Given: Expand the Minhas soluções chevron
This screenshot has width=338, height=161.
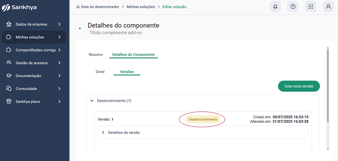Looking at the screenshot, I should [60, 37].
